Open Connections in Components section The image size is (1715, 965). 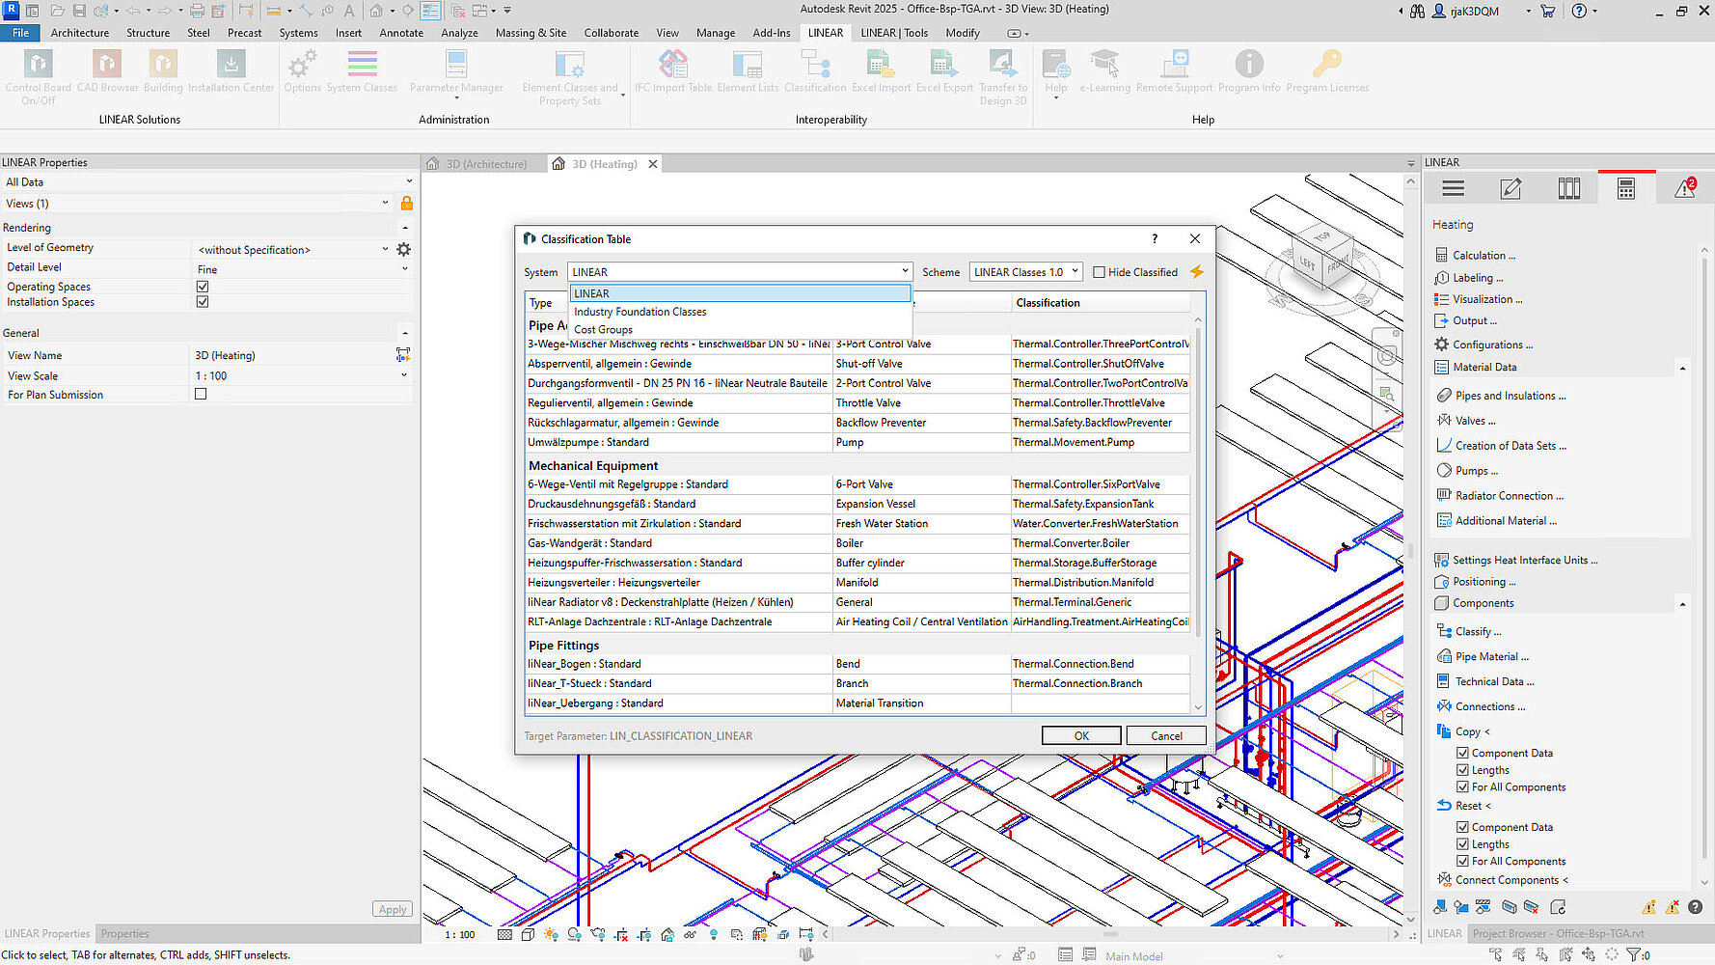[1490, 706]
